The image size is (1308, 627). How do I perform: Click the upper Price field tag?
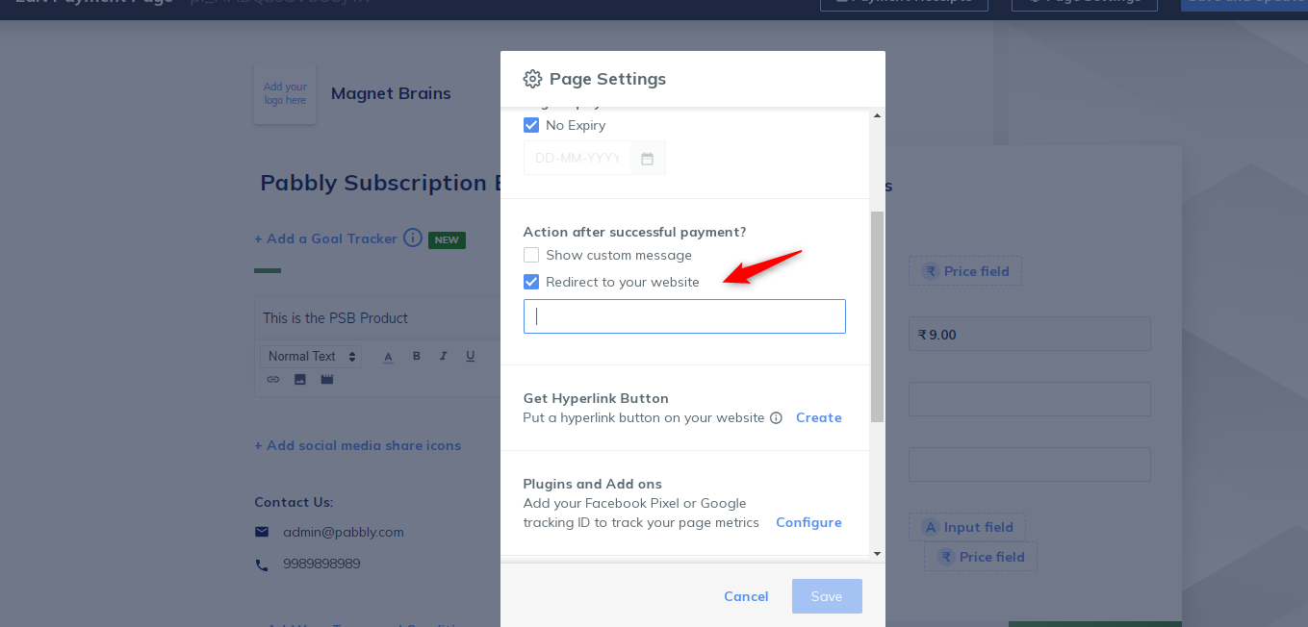tap(965, 271)
